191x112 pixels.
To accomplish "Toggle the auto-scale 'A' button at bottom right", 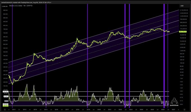I will point(185,109).
